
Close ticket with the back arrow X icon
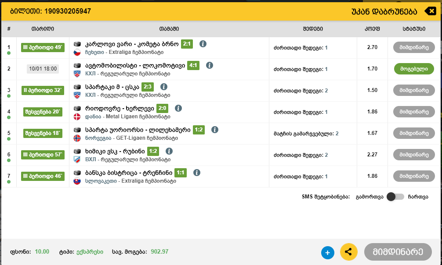[x=430, y=11]
